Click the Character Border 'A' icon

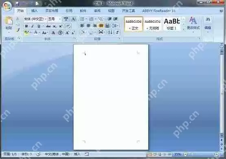(x=73, y=19)
